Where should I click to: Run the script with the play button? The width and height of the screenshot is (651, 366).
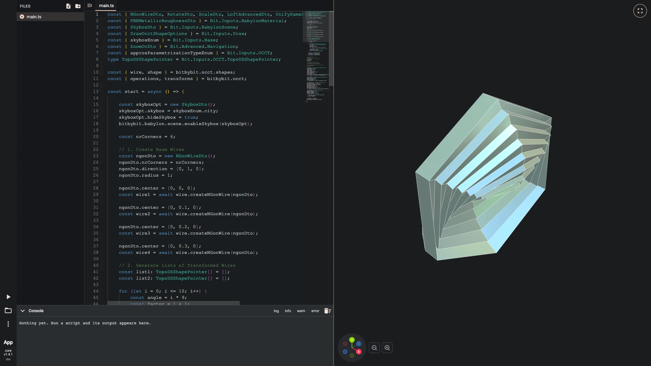[8, 297]
